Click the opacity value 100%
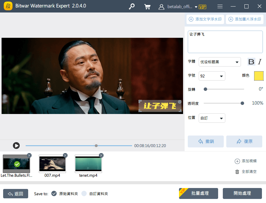Viewport: 266px width, 203px height. pos(258,103)
